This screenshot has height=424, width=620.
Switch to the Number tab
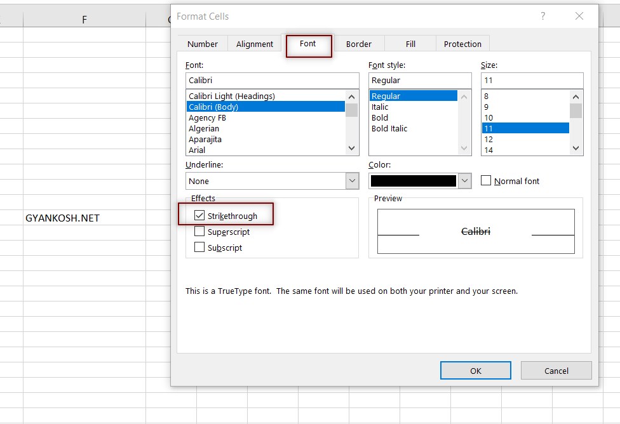[202, 43]
